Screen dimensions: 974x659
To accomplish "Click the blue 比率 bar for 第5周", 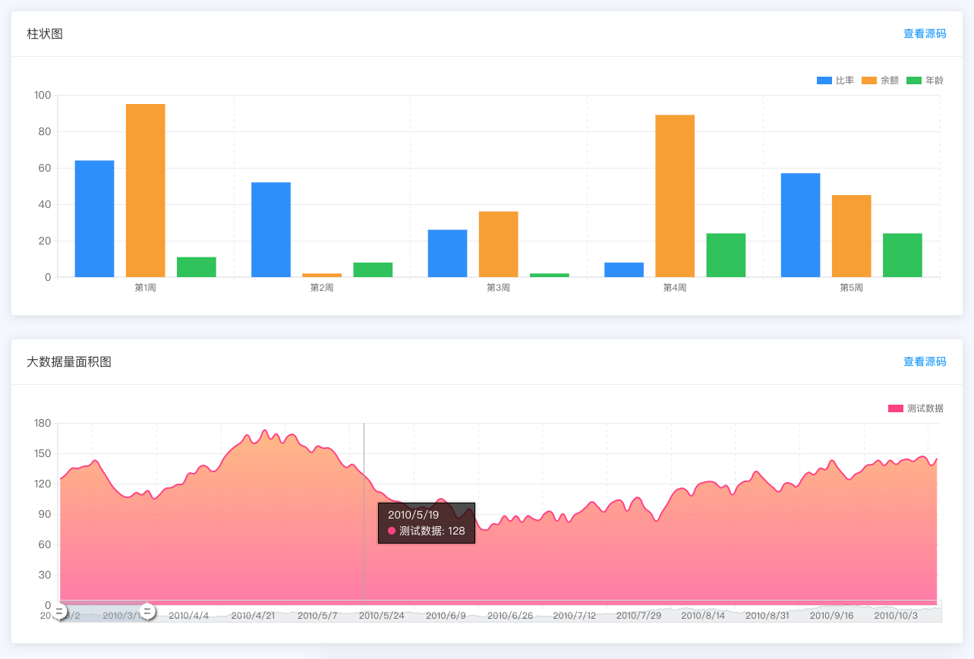I will [800, 225].
